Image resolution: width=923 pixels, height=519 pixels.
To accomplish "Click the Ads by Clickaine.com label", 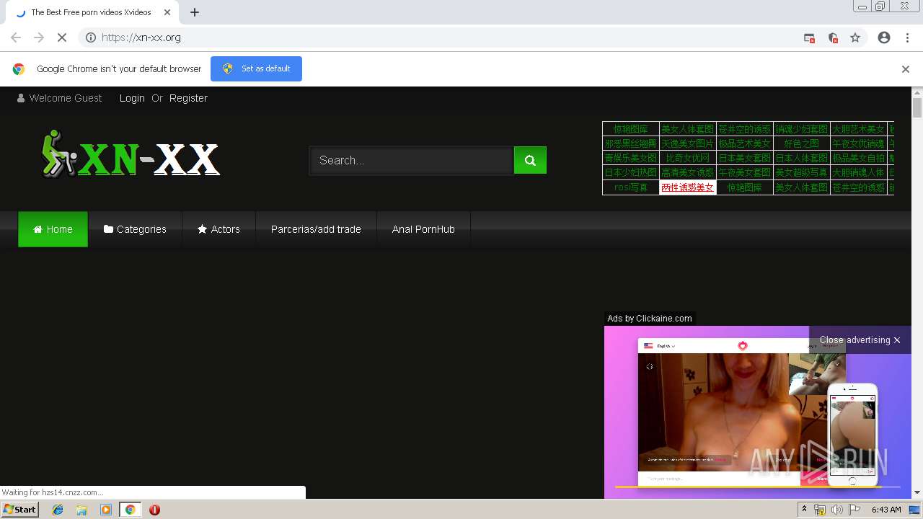I will point(650,319).
